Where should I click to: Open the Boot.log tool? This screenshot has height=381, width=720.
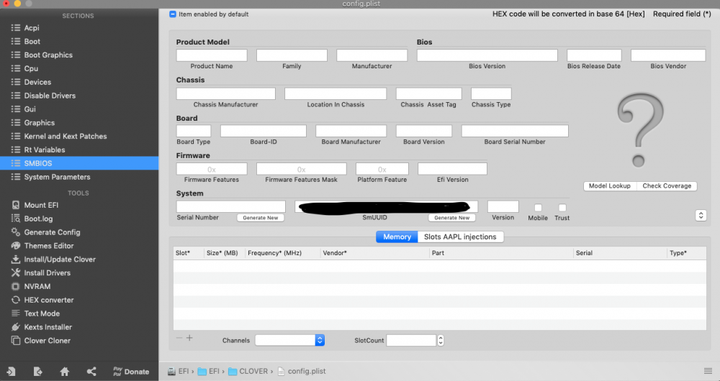tap(79, 219)
